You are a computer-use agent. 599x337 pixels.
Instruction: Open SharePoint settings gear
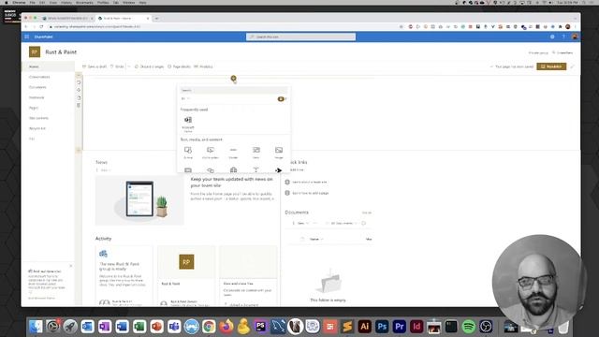pos(552,37)
